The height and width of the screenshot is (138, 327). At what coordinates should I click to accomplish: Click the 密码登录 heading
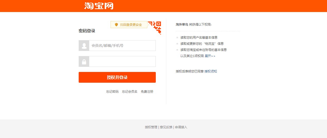(87, 31)
